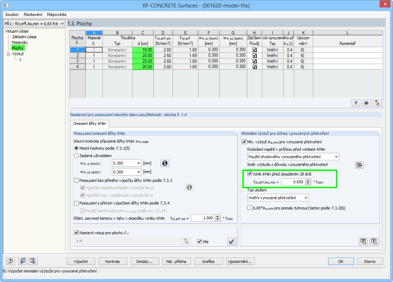This screenshot has width=393, height=282.
Task: Adjust fct,eff,As,min spinner arrows
Action: 308,182
